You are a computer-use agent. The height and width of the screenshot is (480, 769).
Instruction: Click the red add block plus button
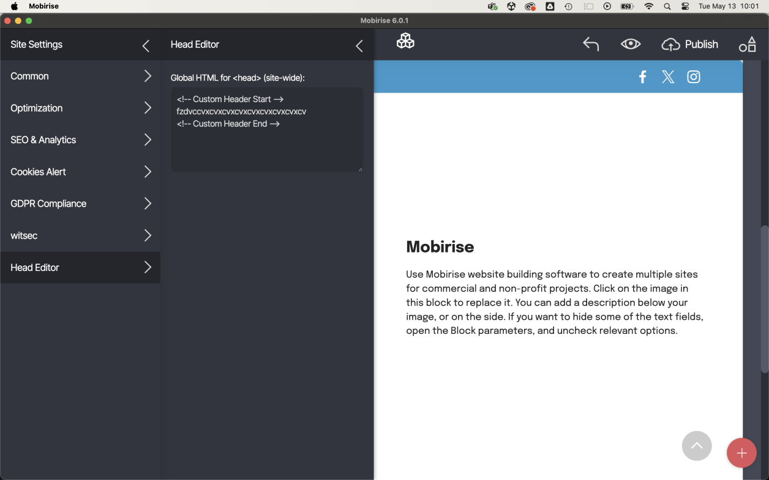tap(741, 453)
